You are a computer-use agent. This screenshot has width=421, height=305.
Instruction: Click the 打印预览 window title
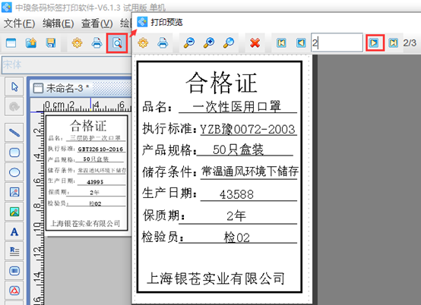(x=166, y=22)
